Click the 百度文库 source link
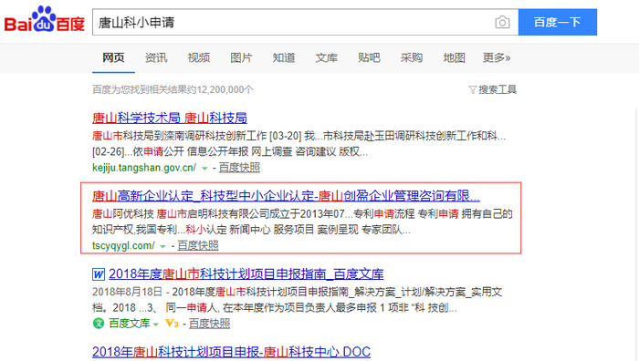Image resolution: width=639 pixels, height=361 pixels. tap(130, 324)
